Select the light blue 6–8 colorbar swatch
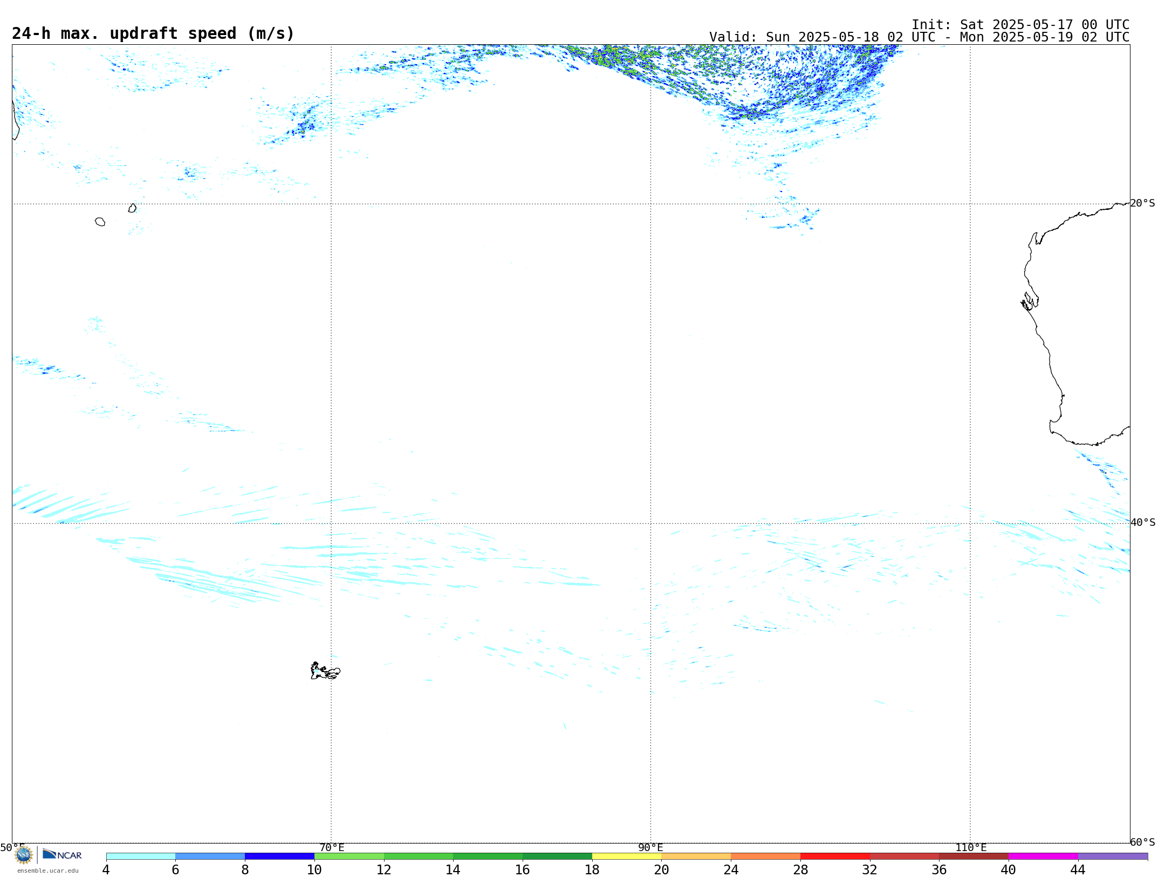Image resolution: width=1165 pixels, height=877 pixels. 210,857
